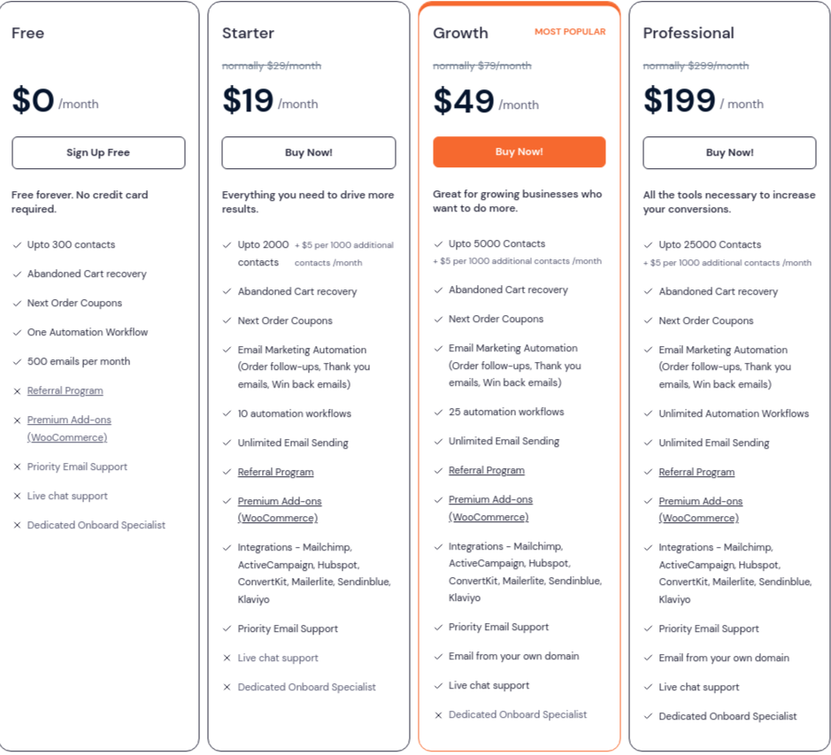Click the MOST POPULAR badge on Growth

tap(570, 32)
